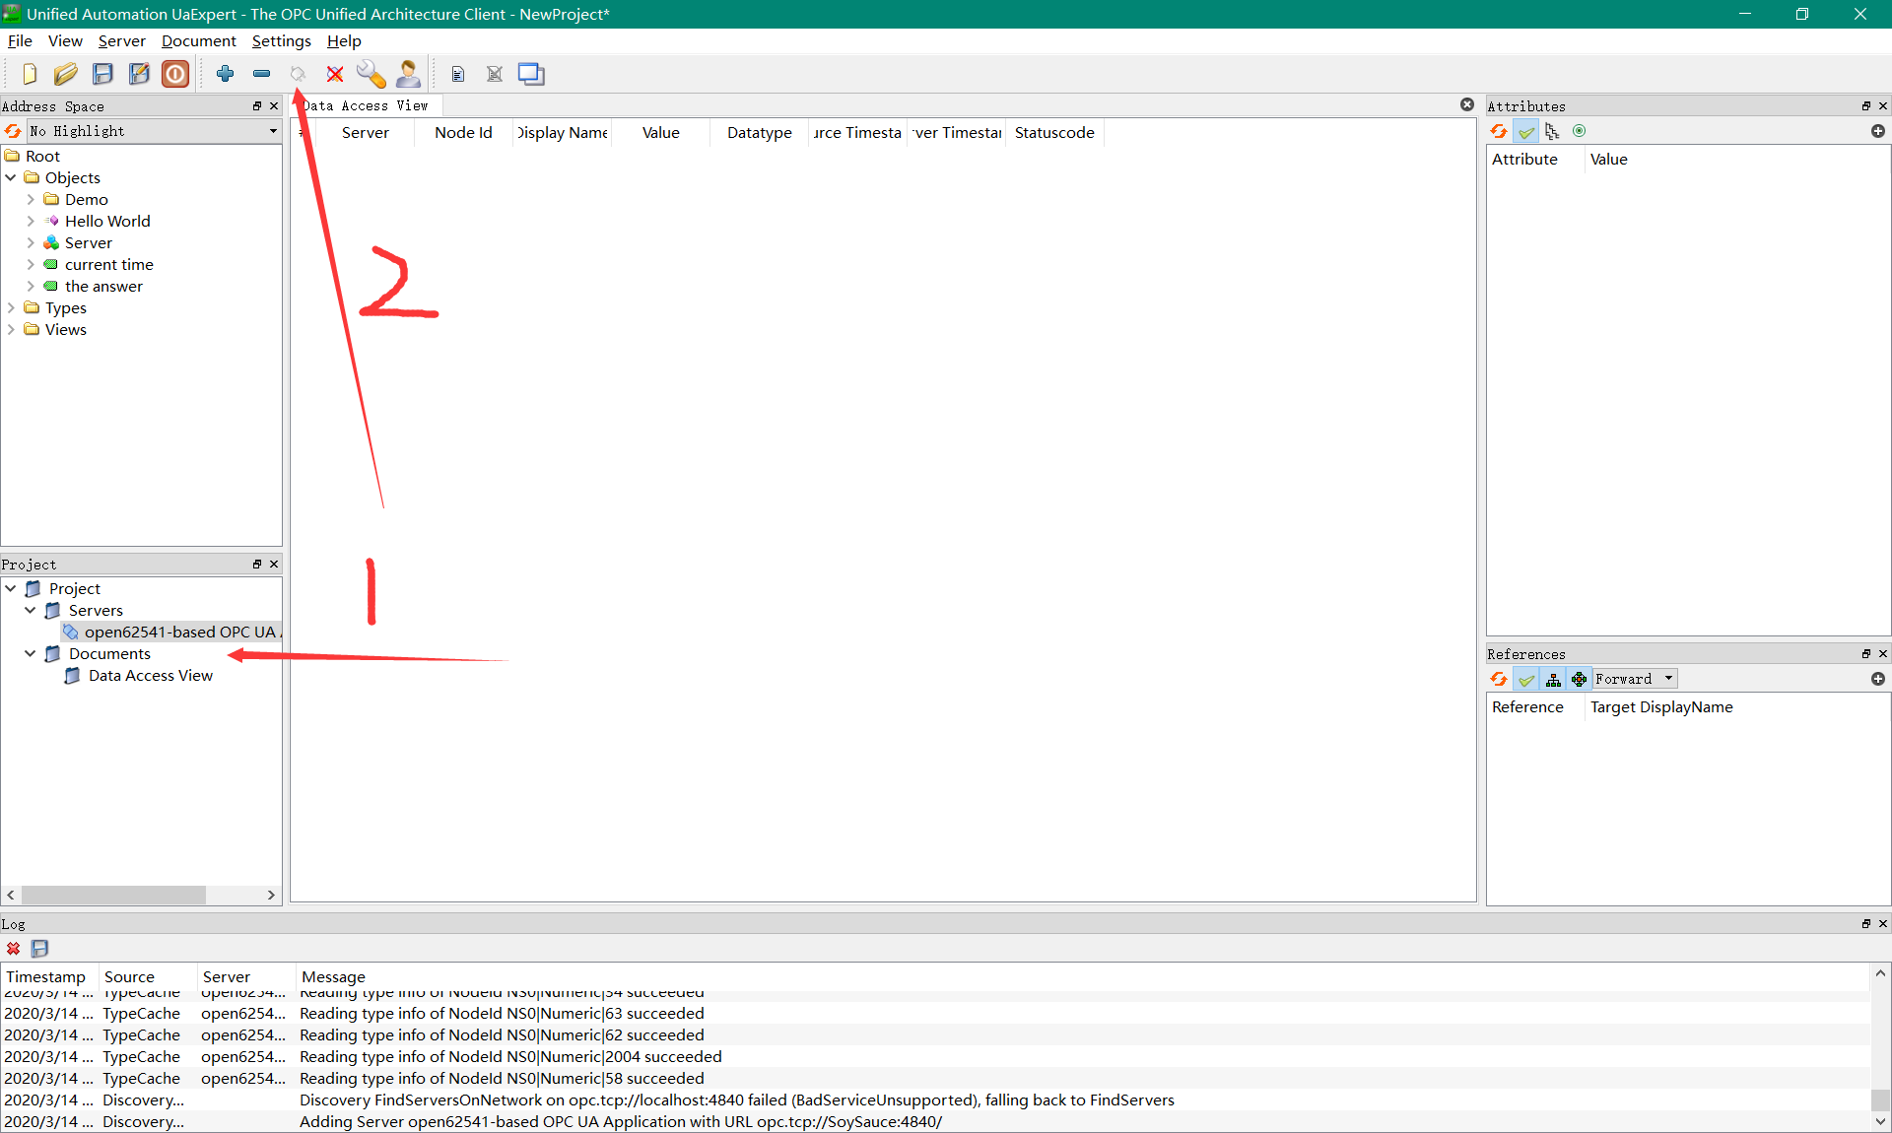The image size is (1892, 1133).
Task: Click the Change User icon in toolbar
Action: [408, 74]
